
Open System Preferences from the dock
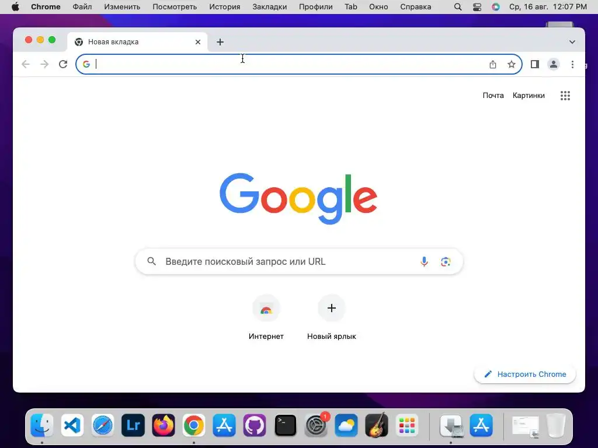point(316,425)
